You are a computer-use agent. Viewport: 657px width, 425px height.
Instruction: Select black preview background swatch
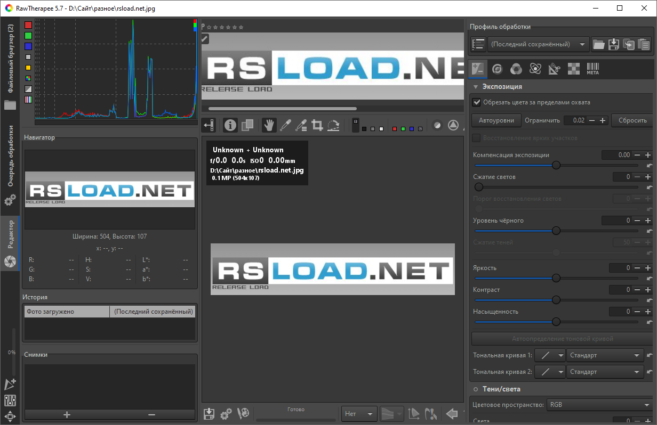click(364, 129)
